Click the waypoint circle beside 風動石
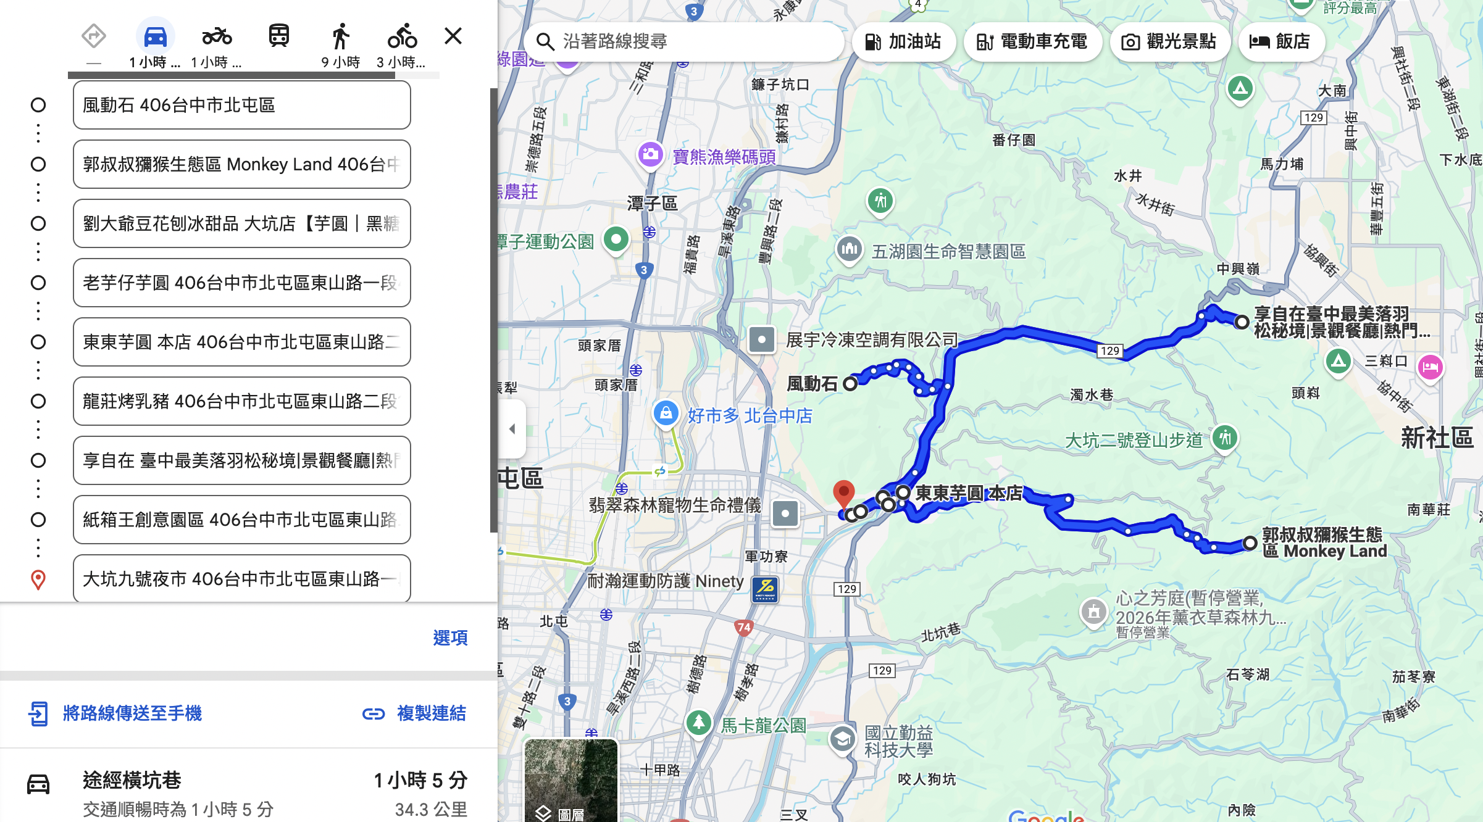1483x822 pixels. (38, 105)
